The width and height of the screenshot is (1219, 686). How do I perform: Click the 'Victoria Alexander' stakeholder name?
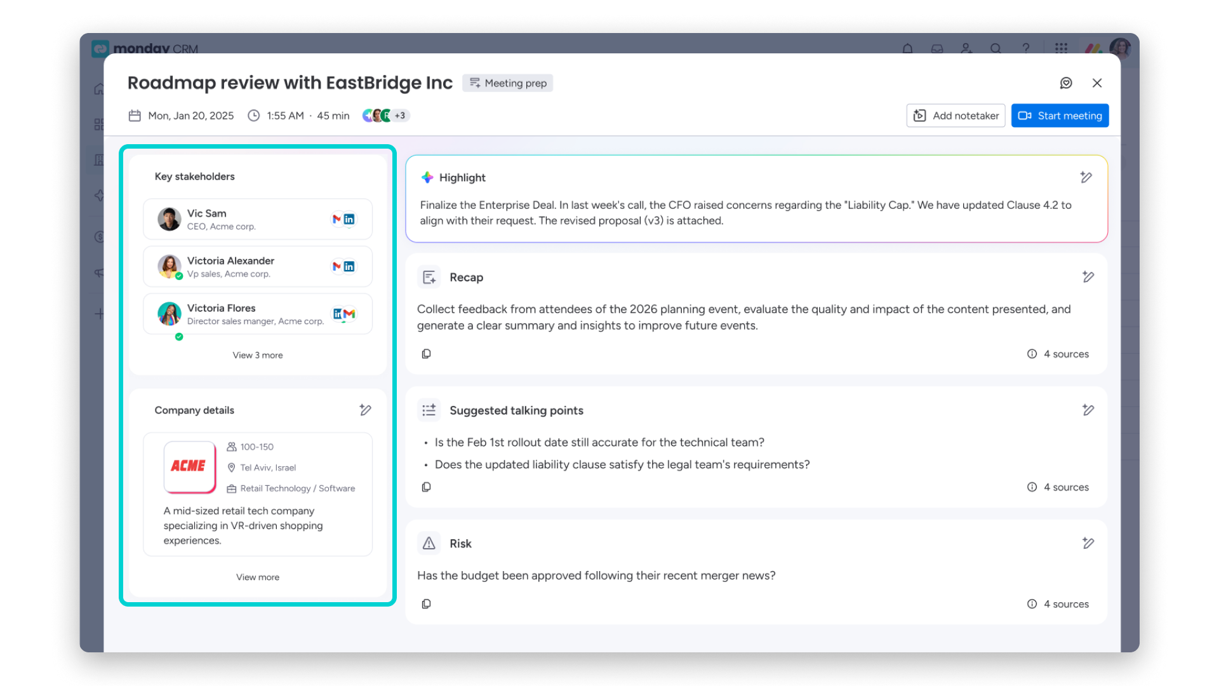230,261
